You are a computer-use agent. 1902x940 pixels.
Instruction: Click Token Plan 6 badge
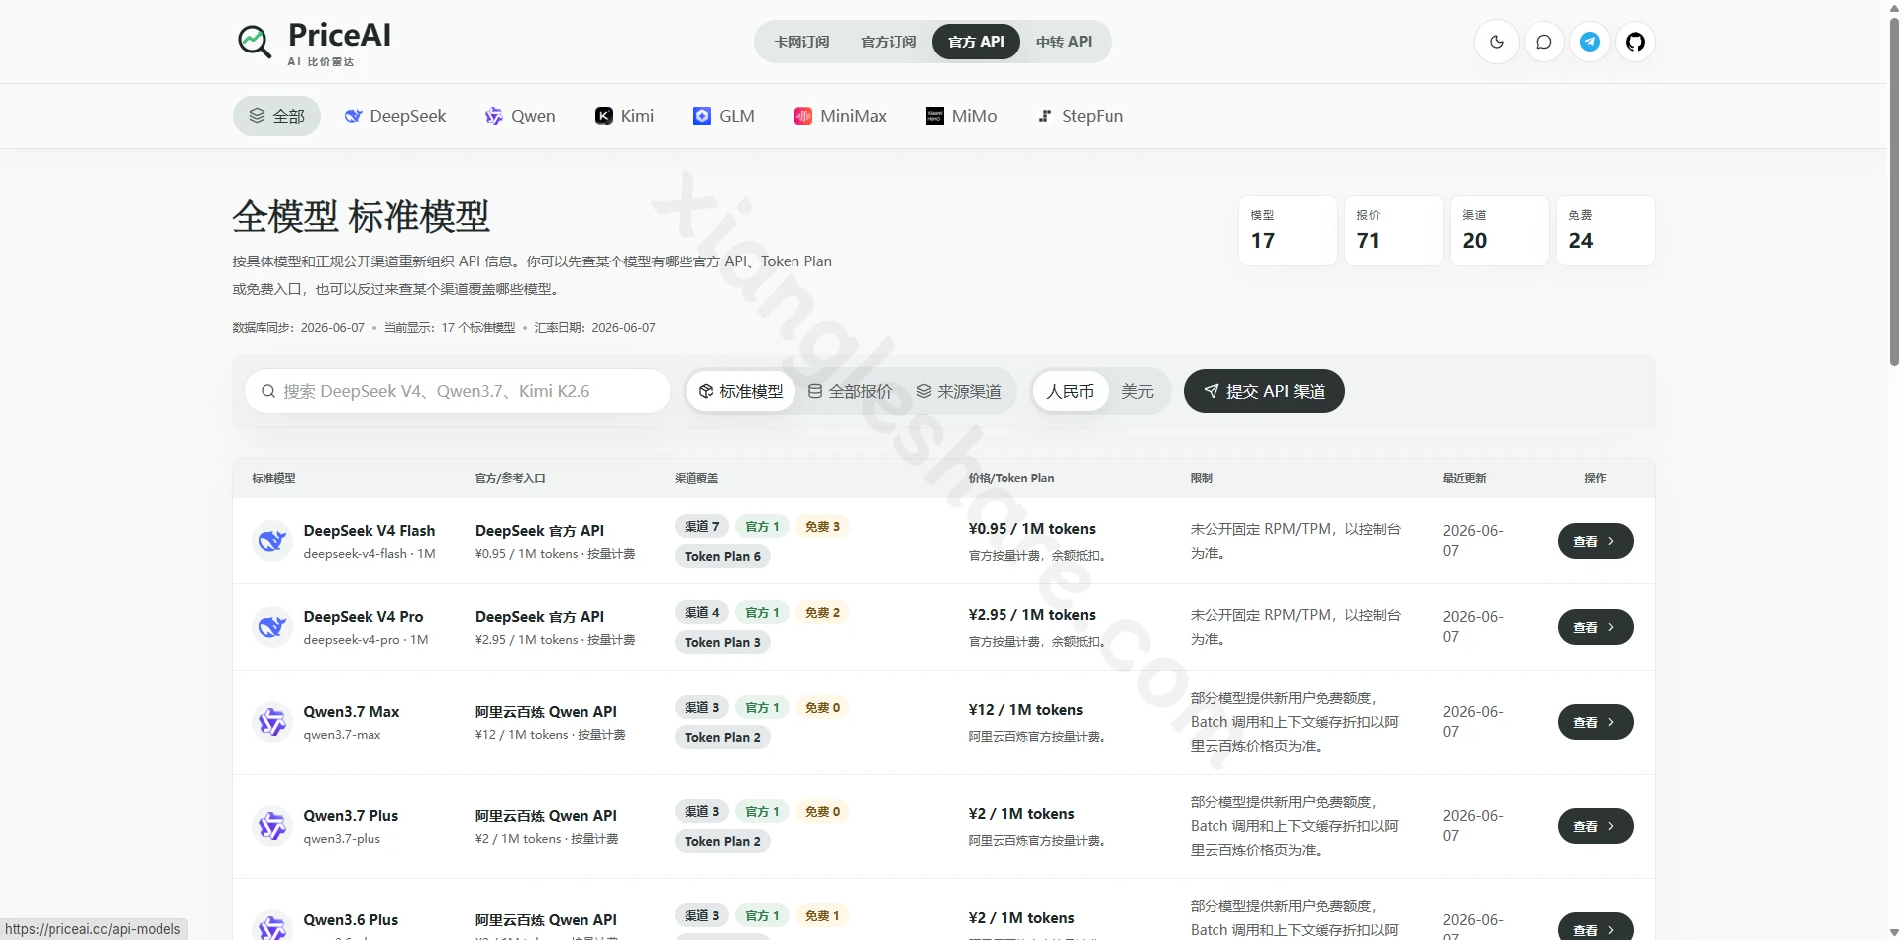click(723, 556)
